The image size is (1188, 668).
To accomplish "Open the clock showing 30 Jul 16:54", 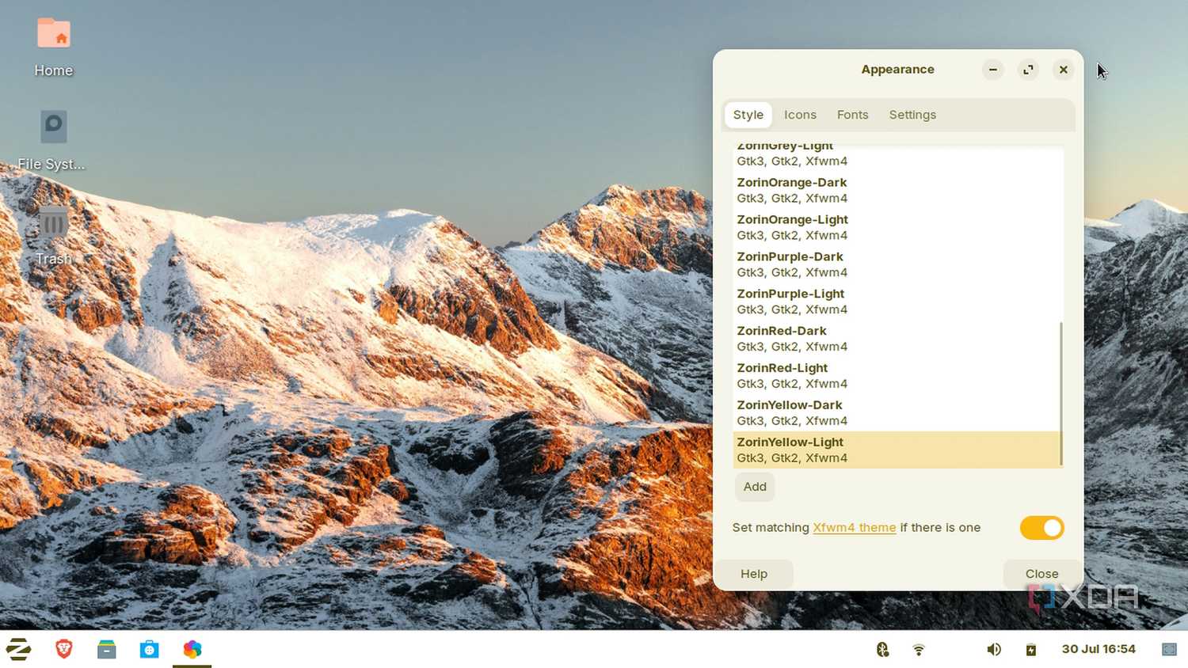I will (x=1099, y=649).
